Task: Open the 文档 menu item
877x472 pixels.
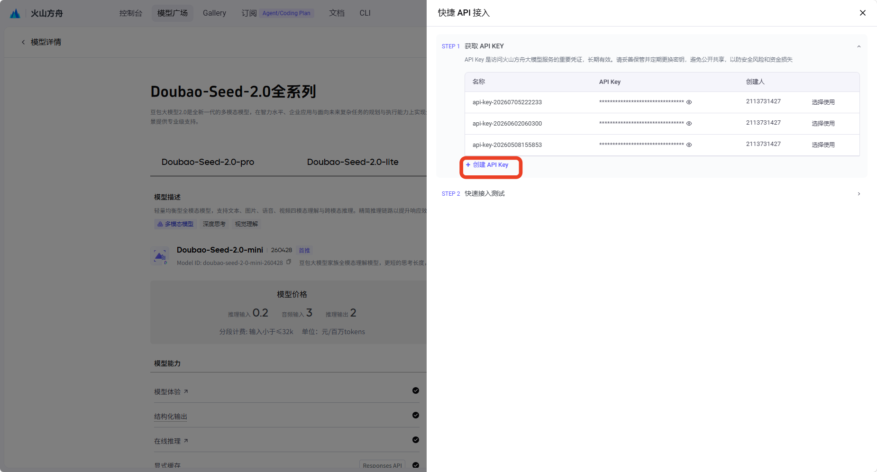Action: coord(337,13)
